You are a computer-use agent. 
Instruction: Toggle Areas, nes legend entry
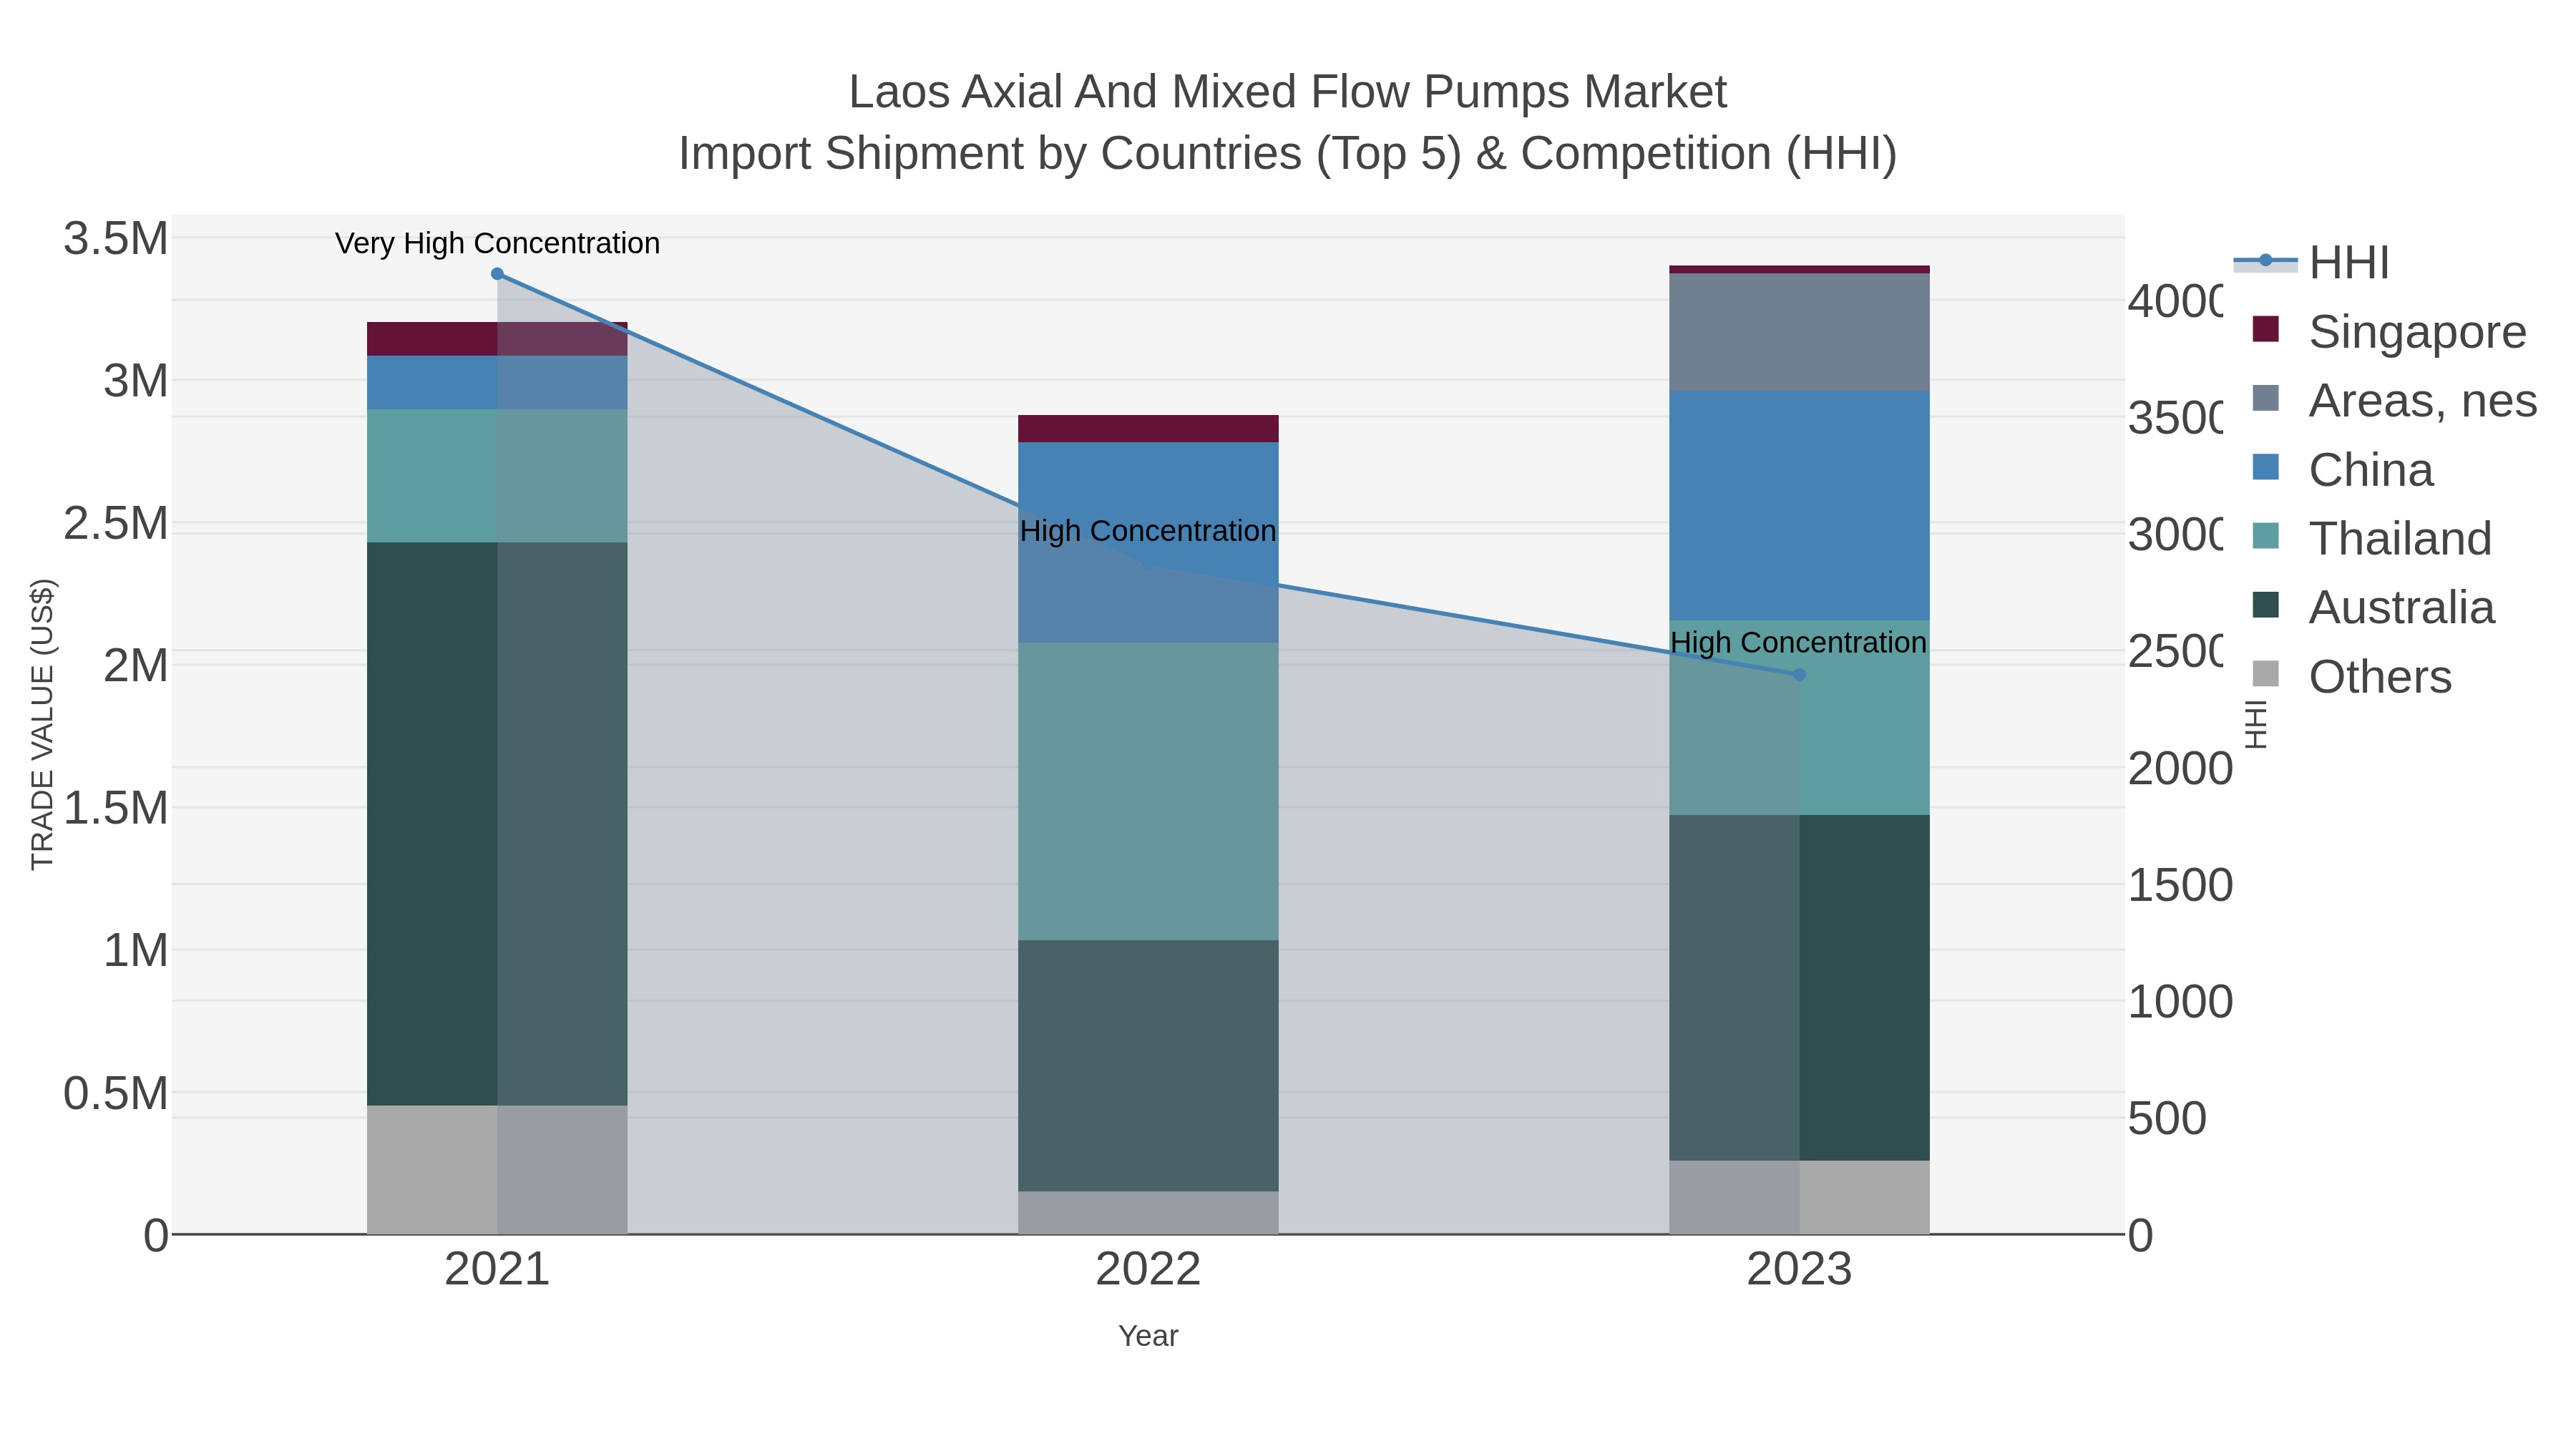coord(2394,401)
